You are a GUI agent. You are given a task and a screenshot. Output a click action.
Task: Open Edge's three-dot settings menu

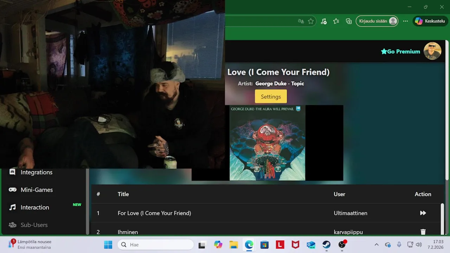[x=405, y=21]
